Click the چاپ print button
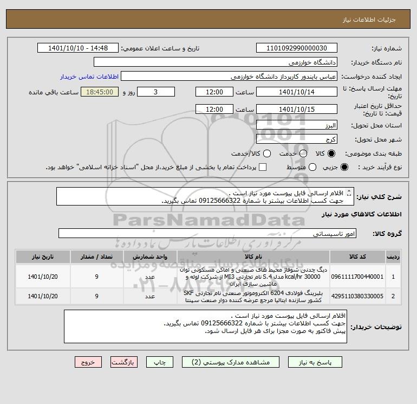This screenshot has height=404, width=417. pyautogui.click(x=160, y=362)
